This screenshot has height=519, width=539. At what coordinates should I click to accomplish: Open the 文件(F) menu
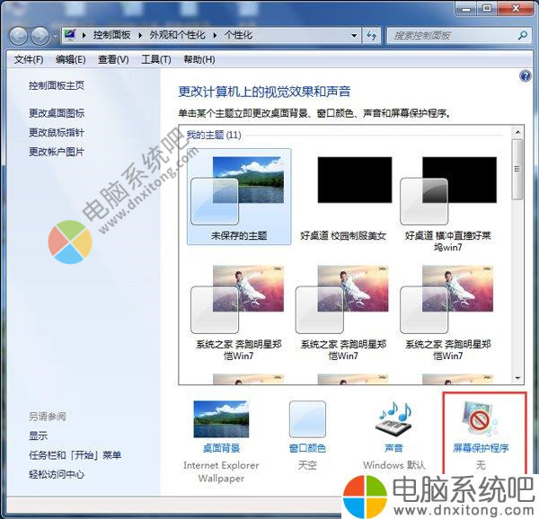click(x=28, y=59)
